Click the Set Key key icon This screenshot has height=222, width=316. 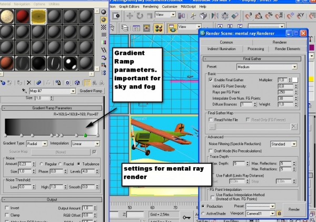click(x=186, y=218)
